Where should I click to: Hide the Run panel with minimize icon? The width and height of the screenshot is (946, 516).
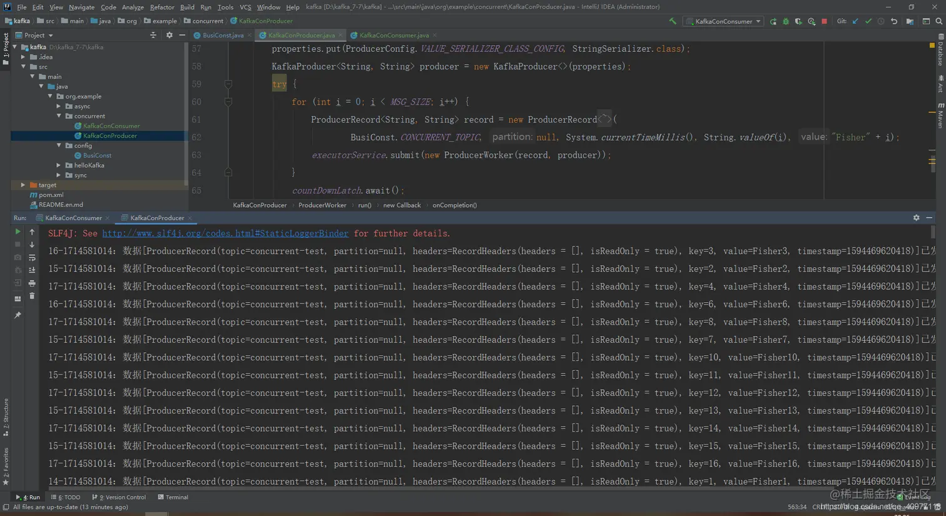point(929,218)
